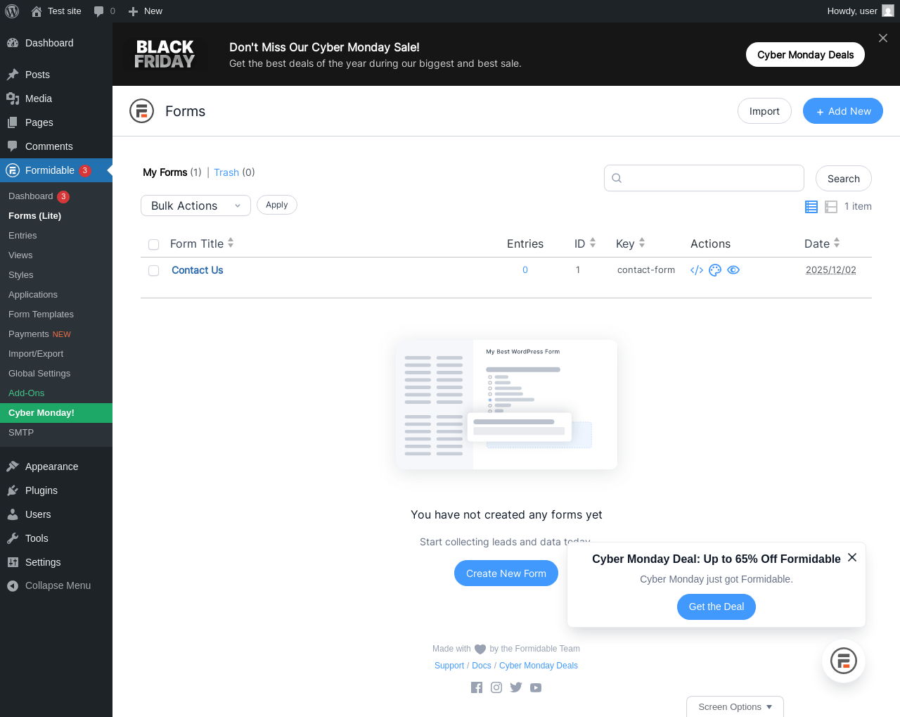Expand the Bulk Actions dropdown
This screenshot has width=900, height=717.
pyautogui.click(x=195, y=205)
